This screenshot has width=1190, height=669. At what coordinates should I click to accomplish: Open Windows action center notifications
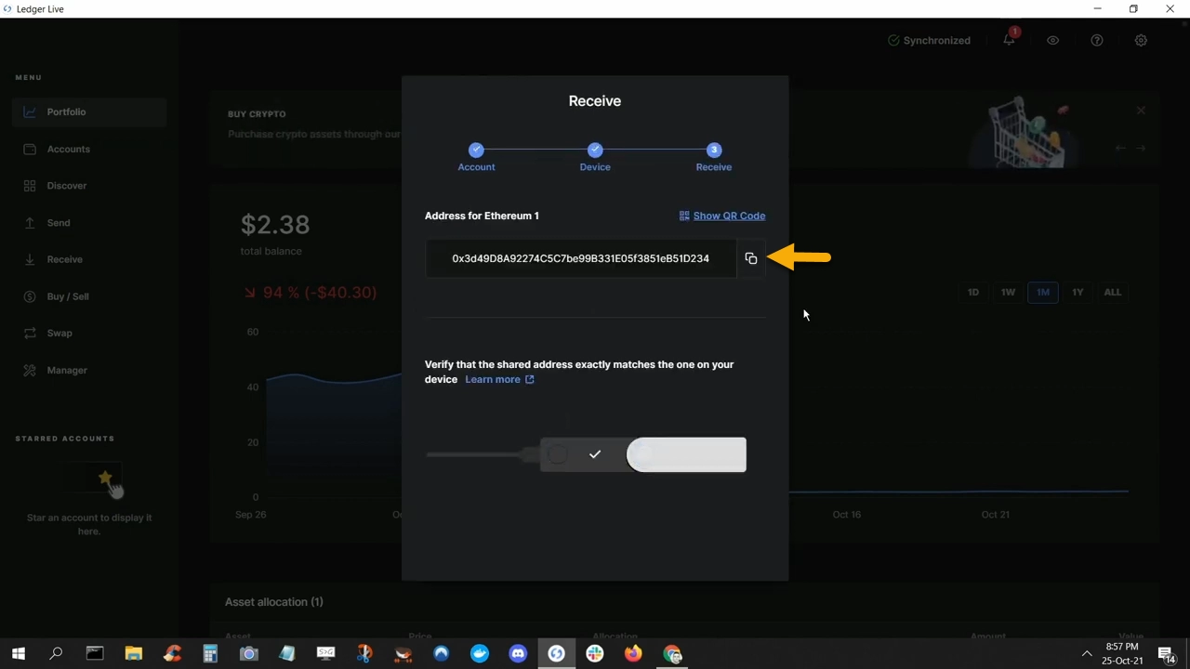(1167, 653)
